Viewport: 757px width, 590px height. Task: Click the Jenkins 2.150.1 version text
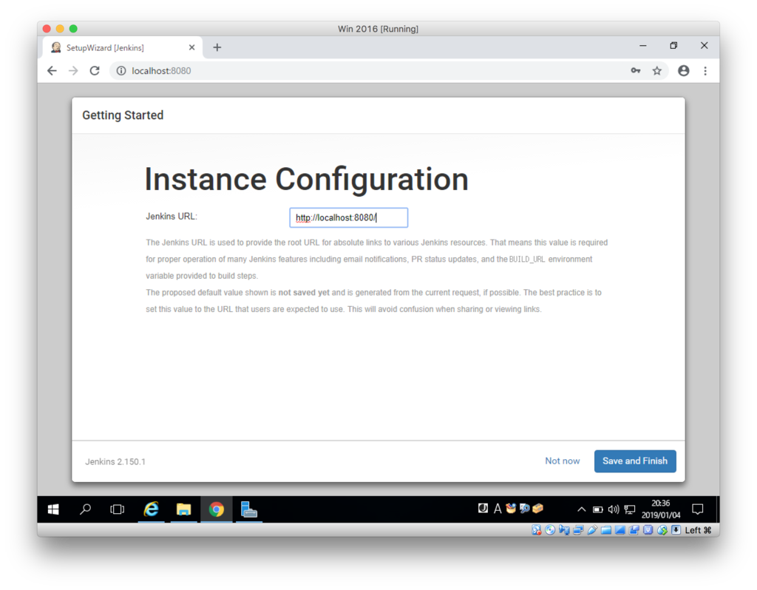tap(115, 461)
